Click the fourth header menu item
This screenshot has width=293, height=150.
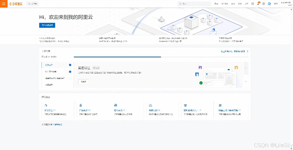click(x=240, y=4)
